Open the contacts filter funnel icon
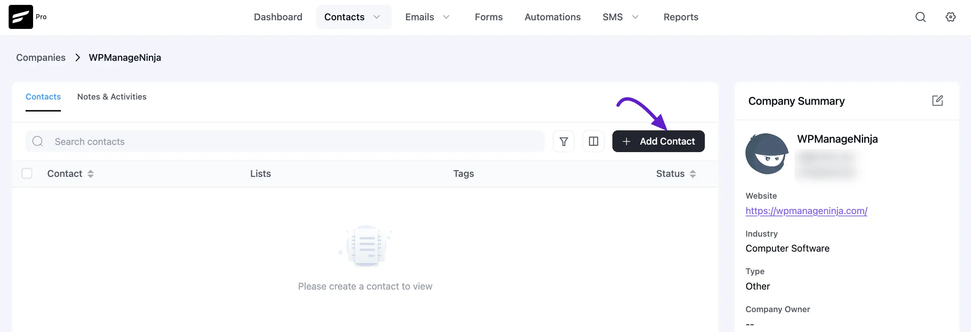Viewport: 971px width, 332px height. coord(564,142)
